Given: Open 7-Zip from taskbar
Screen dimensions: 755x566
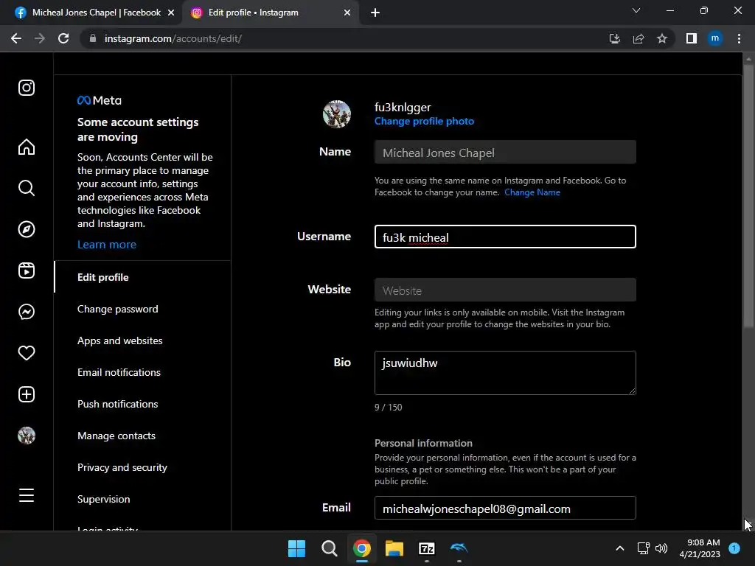Looking at the screenshot, I should point(427,548).
